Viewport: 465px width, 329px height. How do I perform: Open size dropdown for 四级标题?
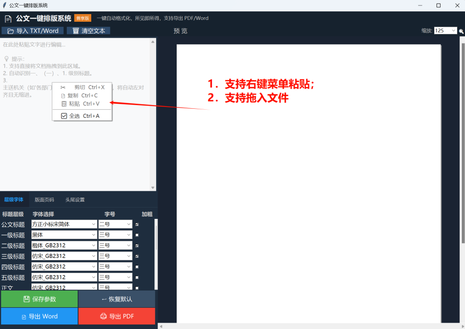(x=115, y=267)
